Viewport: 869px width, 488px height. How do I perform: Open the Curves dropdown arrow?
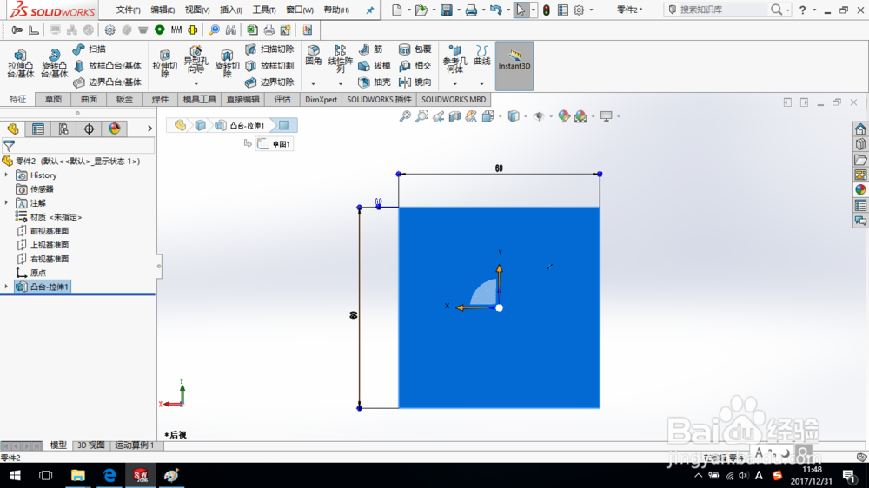tap(481, 84)
